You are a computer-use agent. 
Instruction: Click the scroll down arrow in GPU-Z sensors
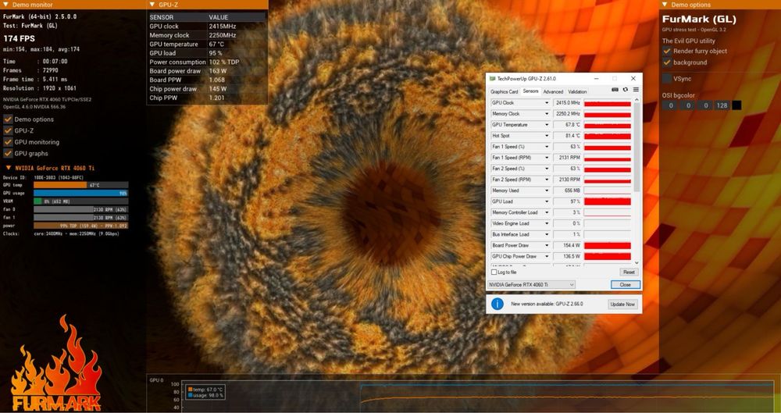click(637, 262)
